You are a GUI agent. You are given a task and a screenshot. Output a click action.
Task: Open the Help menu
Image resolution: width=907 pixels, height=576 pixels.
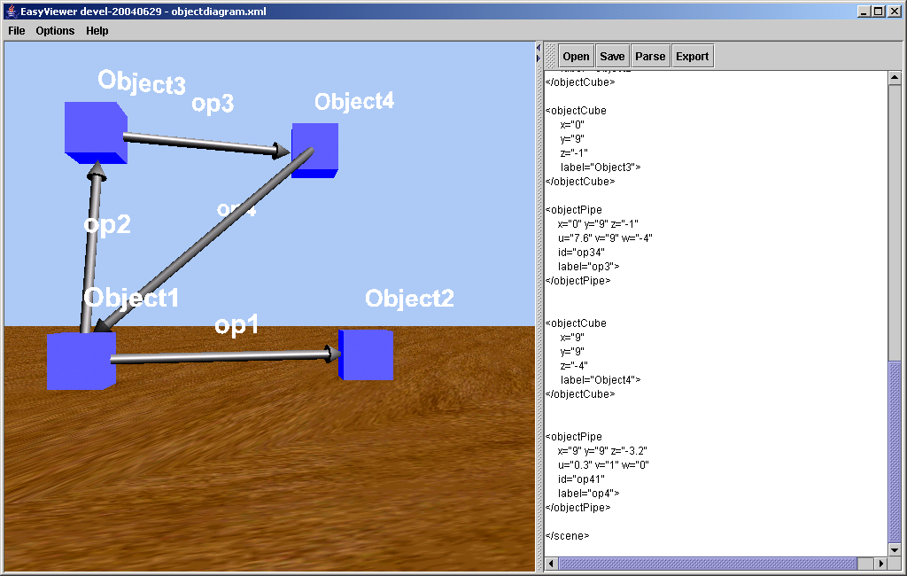pyautogui.click(x=97, y=31)
